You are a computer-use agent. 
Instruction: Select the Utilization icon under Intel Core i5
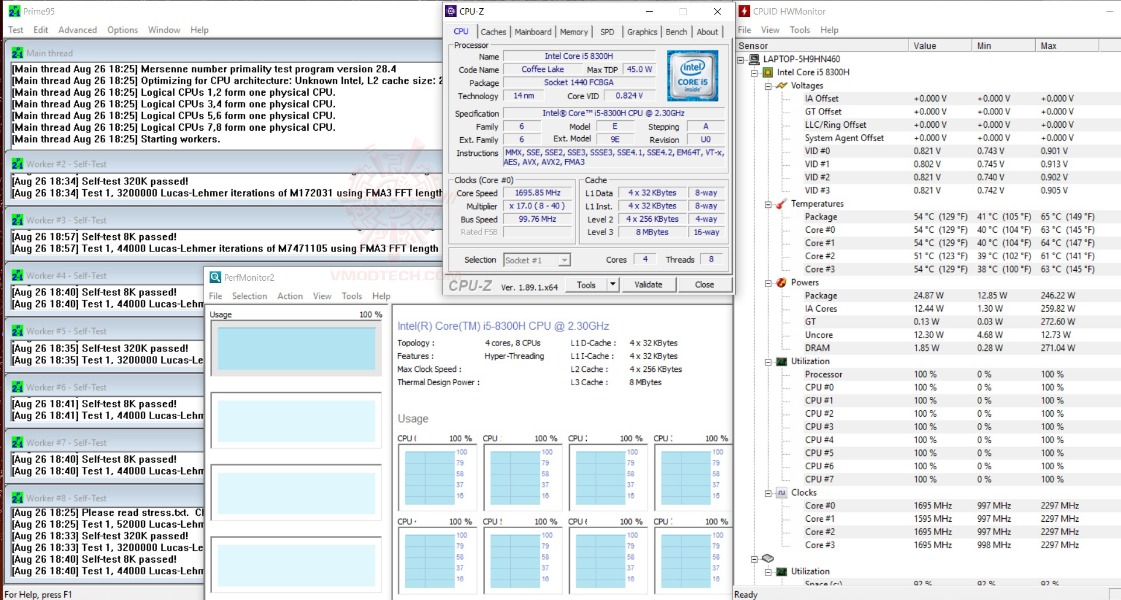pyautogui.click(x=782, y=361)
